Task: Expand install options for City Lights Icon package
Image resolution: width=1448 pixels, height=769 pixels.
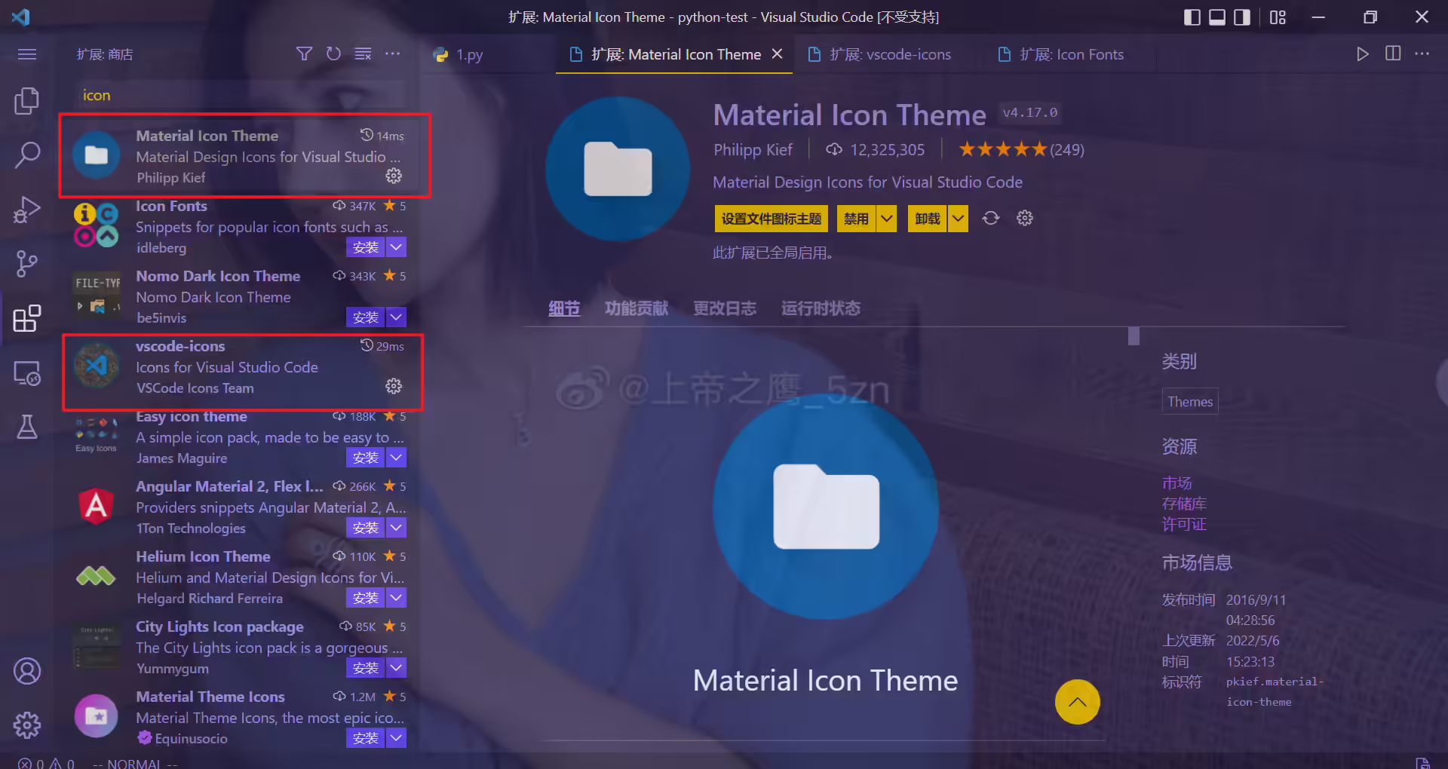Action: [396, 667]
